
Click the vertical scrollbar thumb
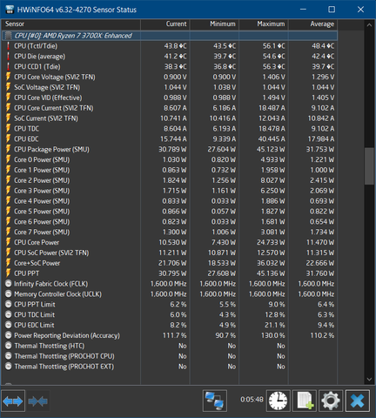point(369,166)
